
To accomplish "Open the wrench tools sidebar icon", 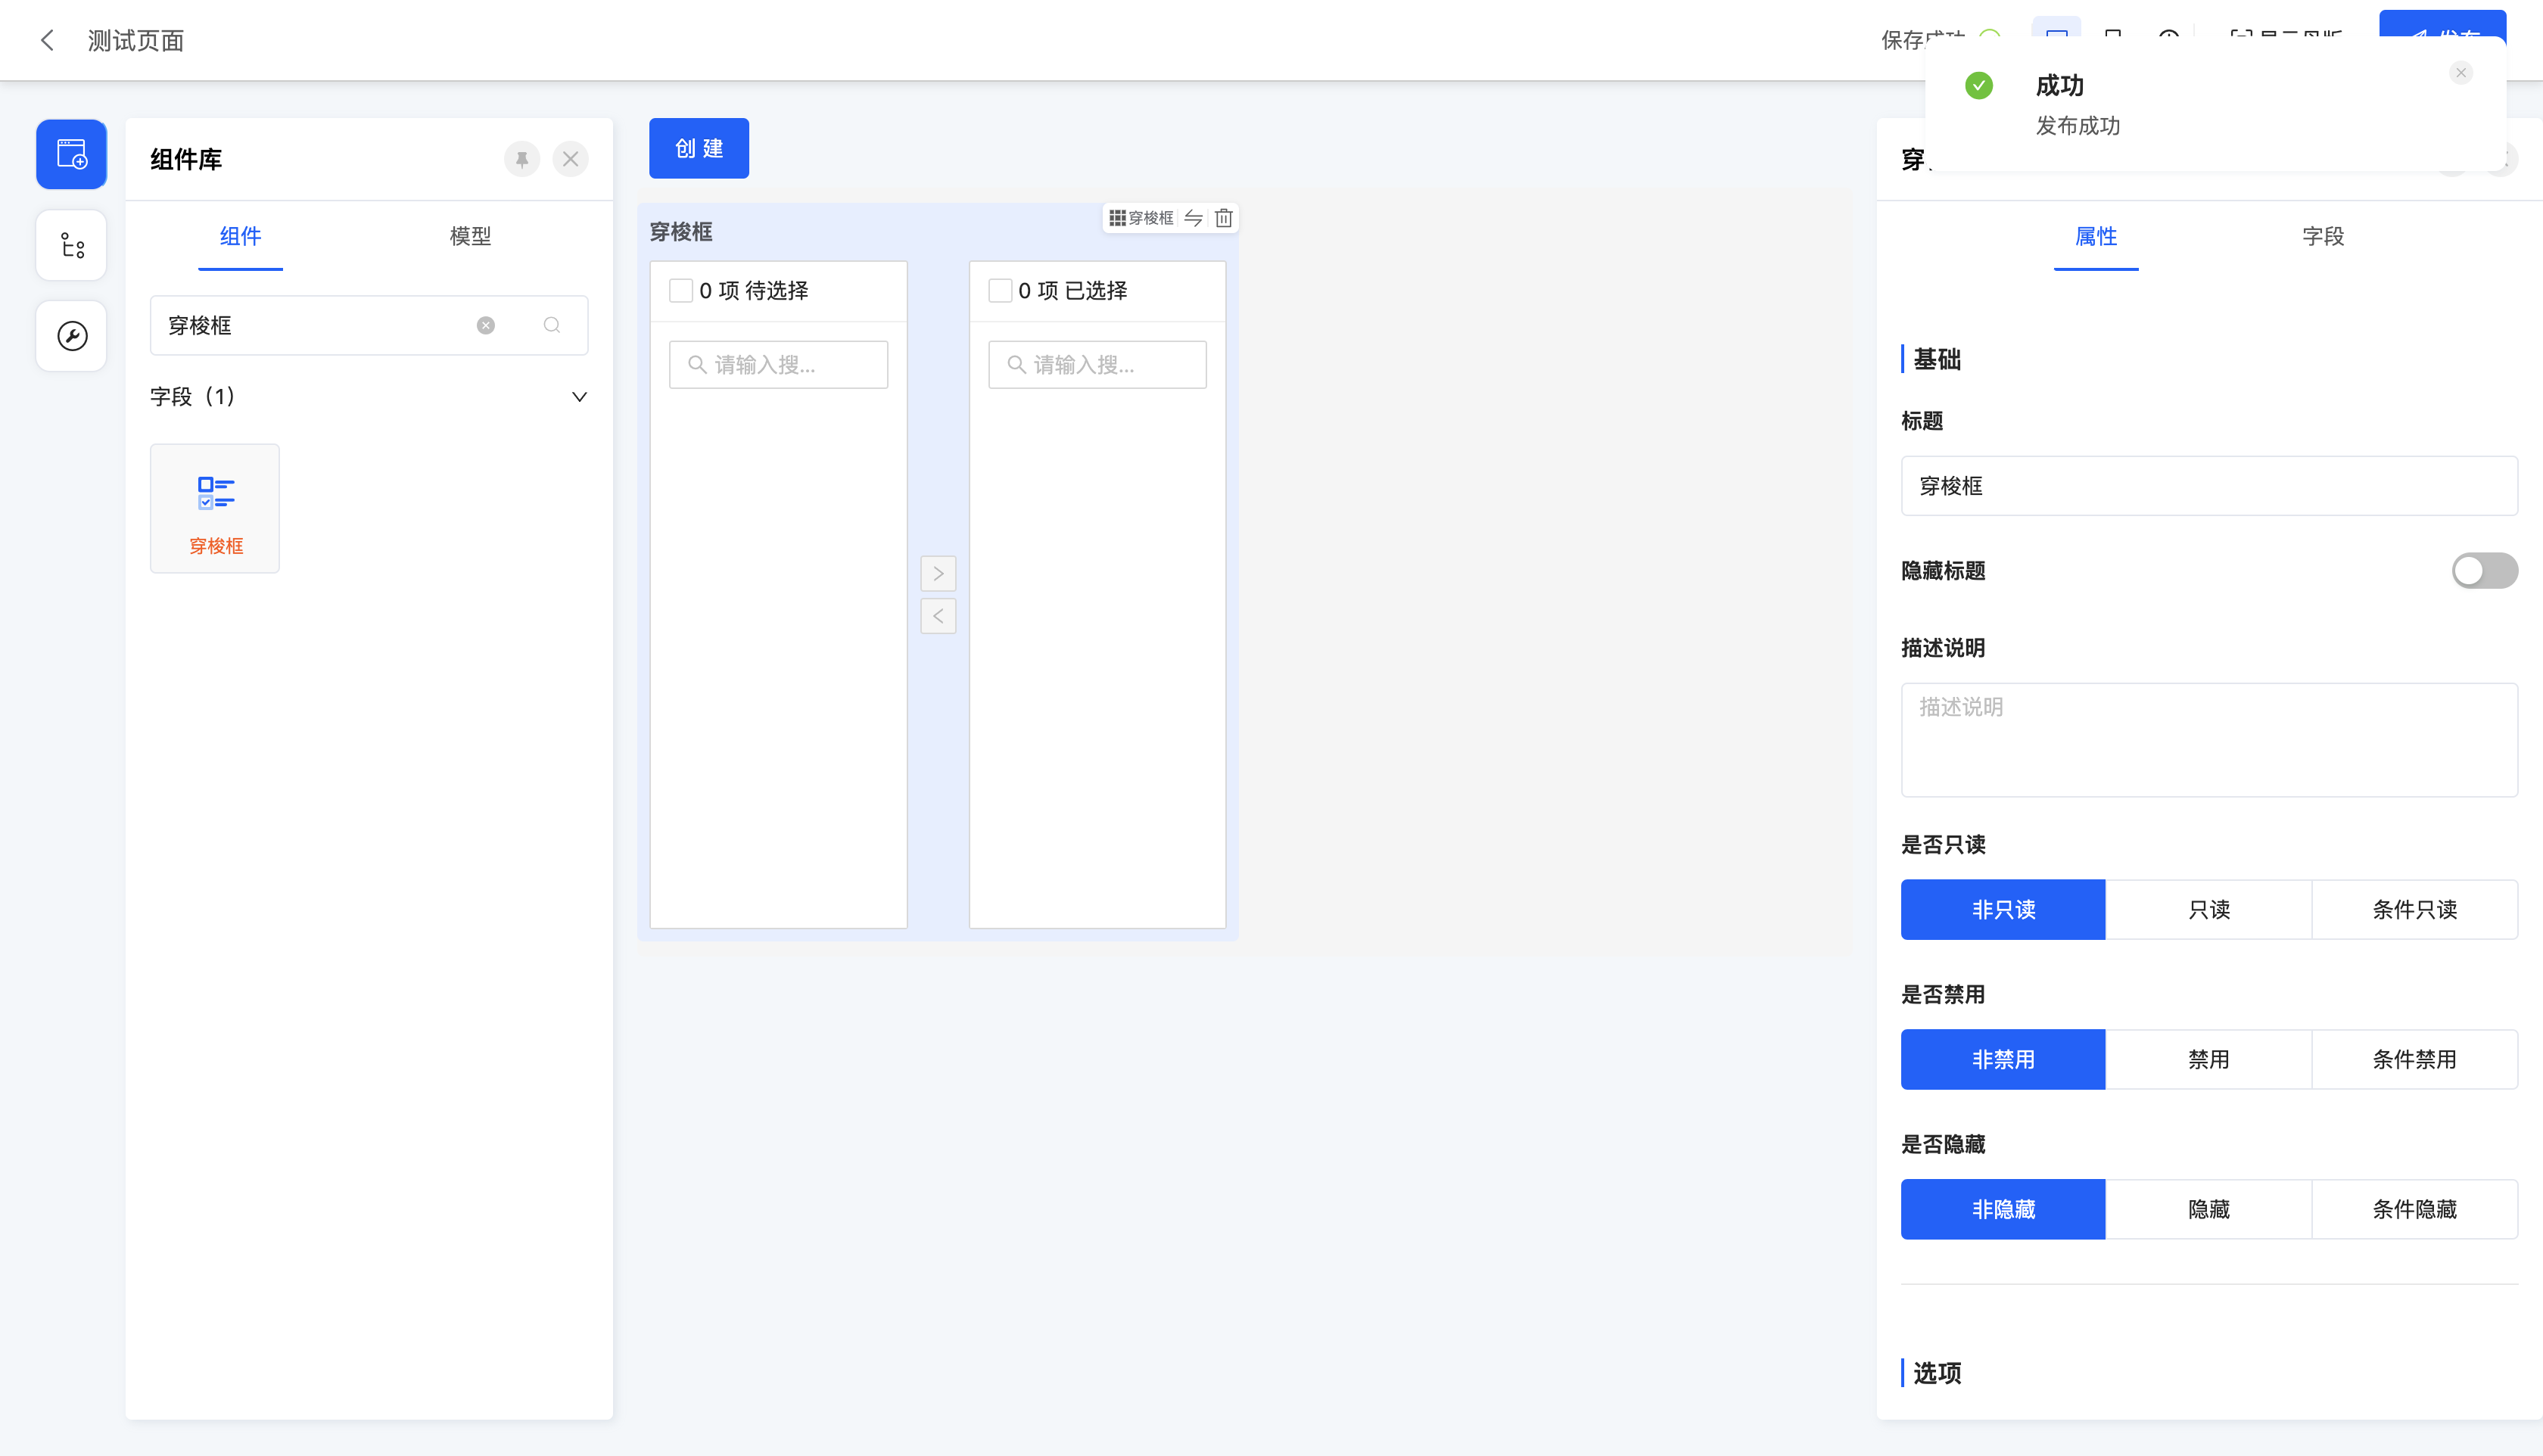I will pyautogui.click(x=72, y=336).
